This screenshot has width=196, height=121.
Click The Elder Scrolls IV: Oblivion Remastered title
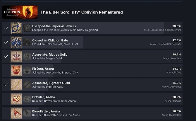pyautogui.click(x=82, y=12)
